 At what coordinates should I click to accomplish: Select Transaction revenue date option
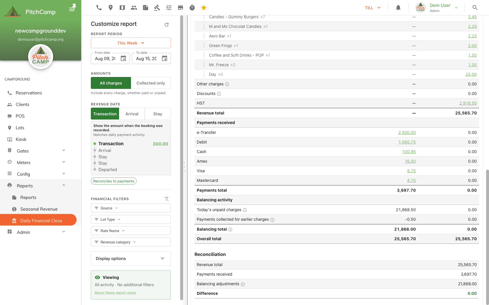tap(105, 114)
